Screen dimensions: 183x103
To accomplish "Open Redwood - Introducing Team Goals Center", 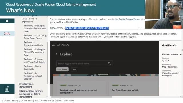I will pyautogui.click(x=35, y=37).
